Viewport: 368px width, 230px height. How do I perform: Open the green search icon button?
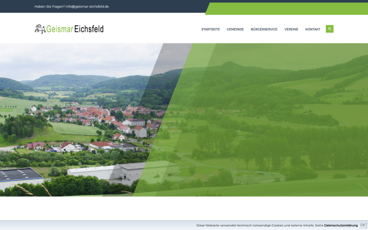point(329,29)
